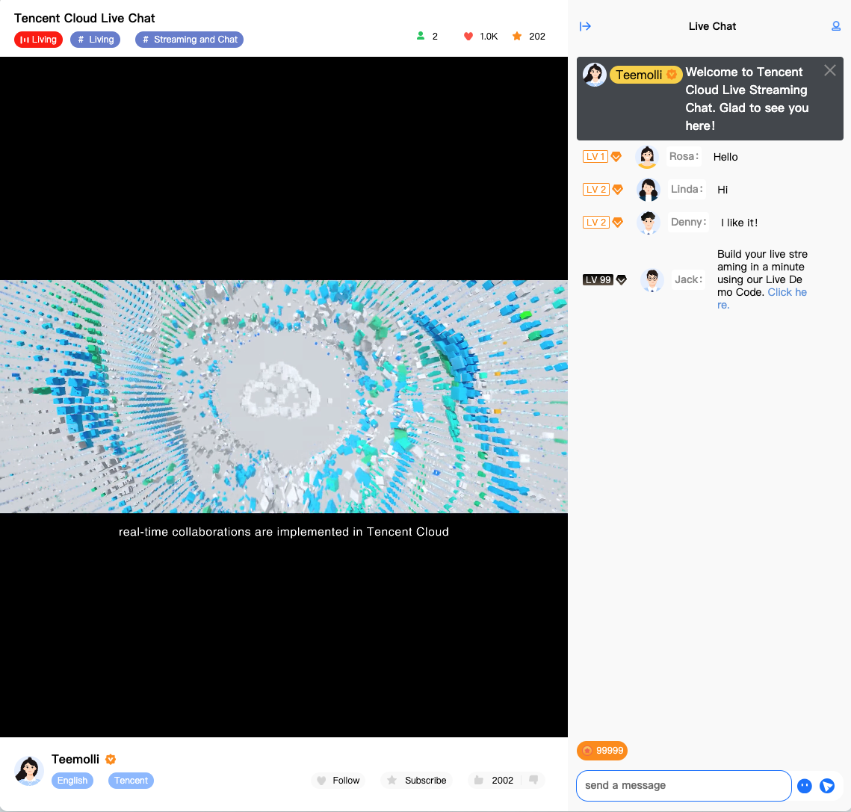Close the Teemolli welcome banner
The width and height of the screenshot is (851, 812).
point(829,70)
